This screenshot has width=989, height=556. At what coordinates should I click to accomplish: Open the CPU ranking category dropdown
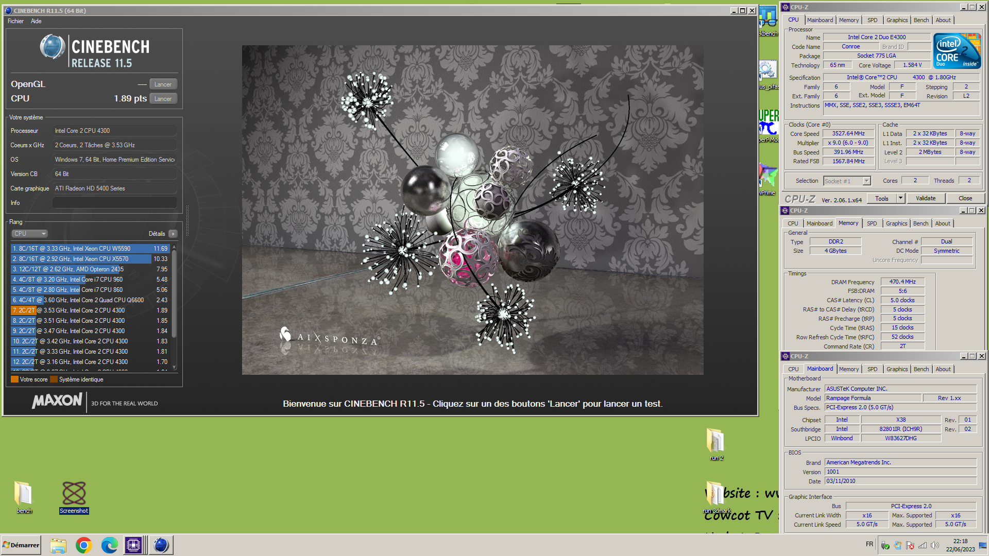(x=29, y=234)
